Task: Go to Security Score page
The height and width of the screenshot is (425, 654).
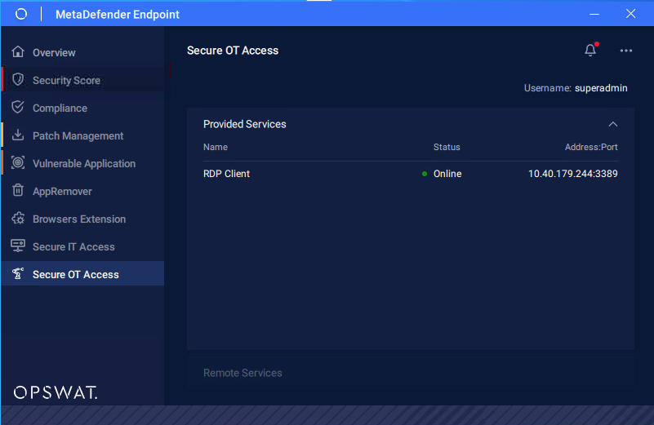Action: point(82,80)
